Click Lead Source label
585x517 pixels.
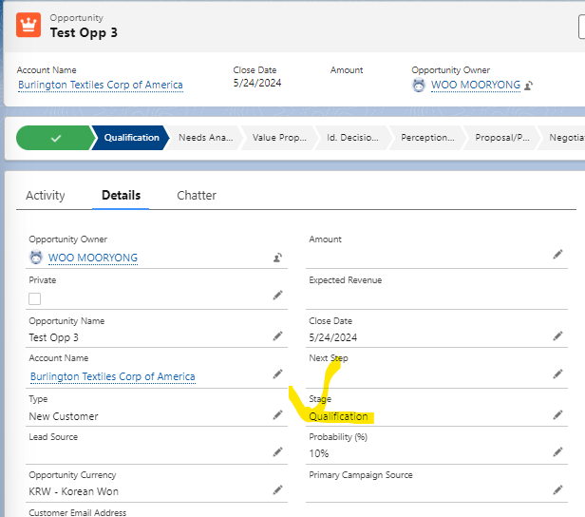click(53, 437)
